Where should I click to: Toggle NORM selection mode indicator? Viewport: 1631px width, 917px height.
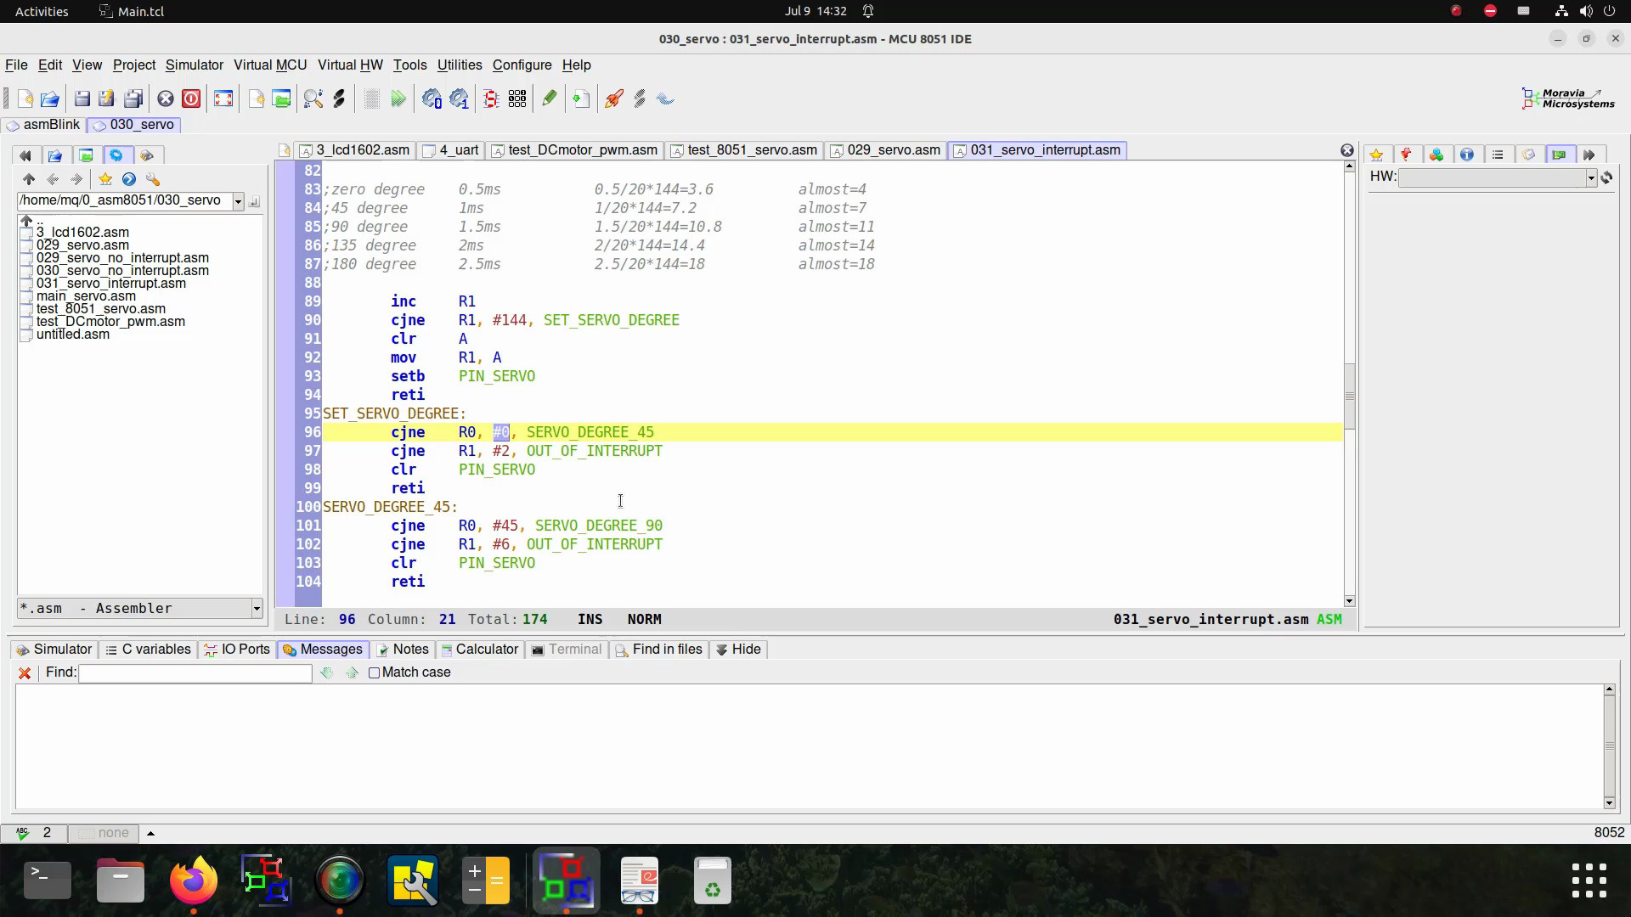644,620
